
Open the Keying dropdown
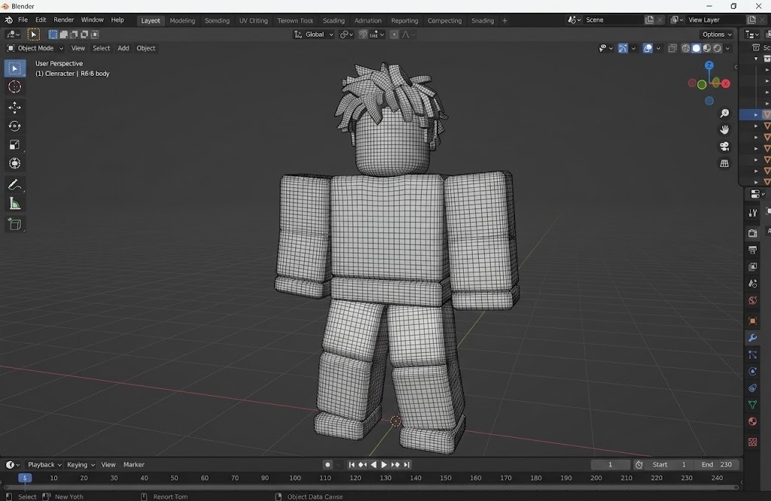81,465
